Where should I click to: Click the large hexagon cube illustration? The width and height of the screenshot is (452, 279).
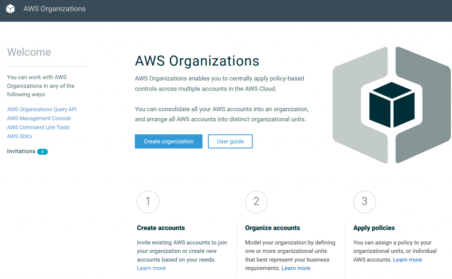392,105
